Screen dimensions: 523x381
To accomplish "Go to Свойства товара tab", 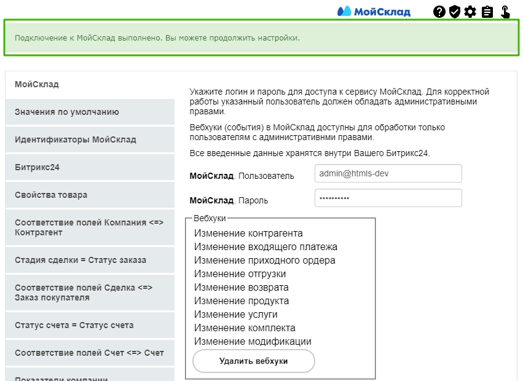I will tap(90, 195).
